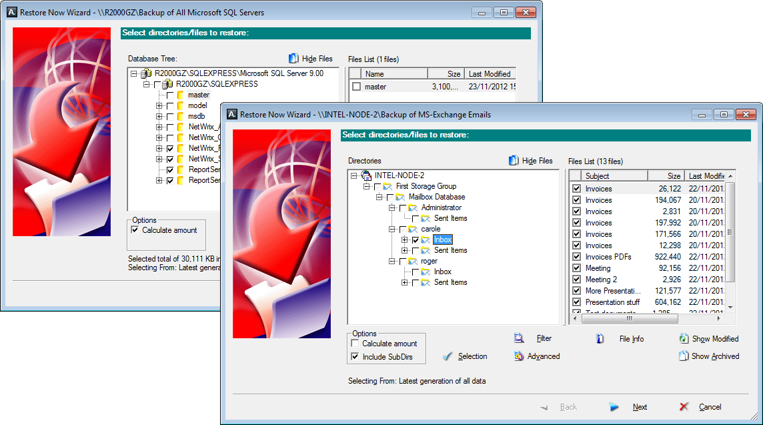This screenshot has height=425, width=763.
Task: Click the Cancel red cross icon
Action: 684,406
